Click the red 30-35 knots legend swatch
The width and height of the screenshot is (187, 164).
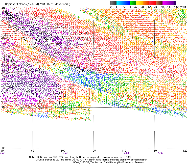[x=153, y=3]
